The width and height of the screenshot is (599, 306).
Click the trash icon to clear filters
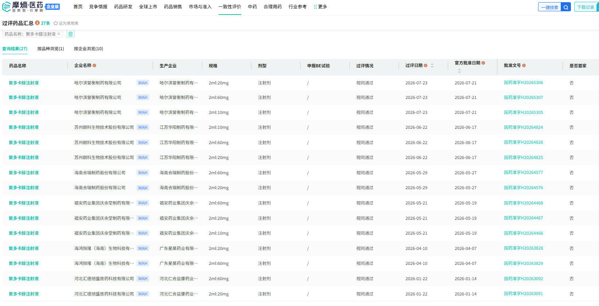70,34
